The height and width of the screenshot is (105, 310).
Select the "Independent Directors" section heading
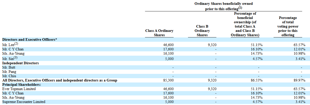[x=20, y=63]
